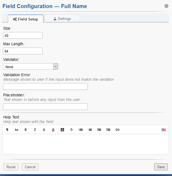This screenshot has width=172, height=176.
Task: Insert an unordered bullet list
Action: [x=80, y=130]
